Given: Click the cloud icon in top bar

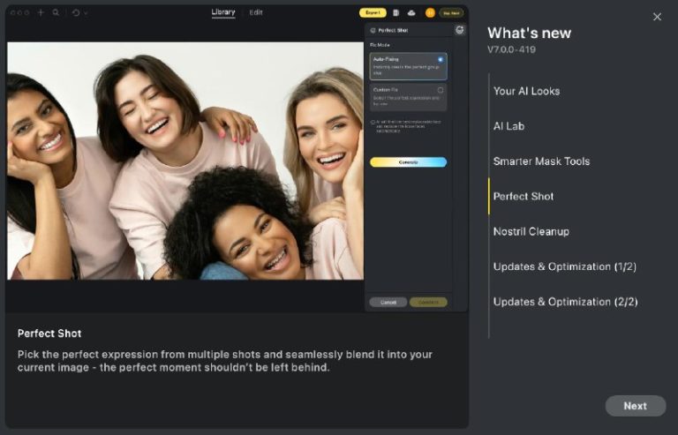Looking at the screenshot, I should click(x=411, y=13).
